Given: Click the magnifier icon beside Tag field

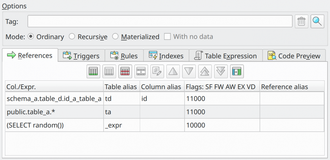Looking at the screenshot, I should point(317,21).
